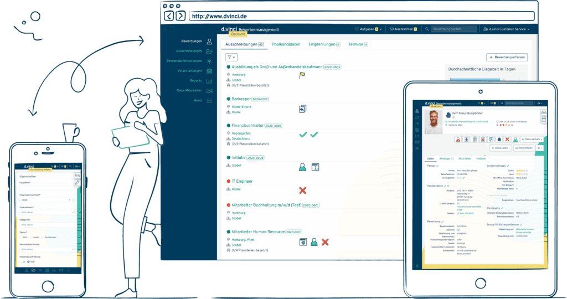
Task: Click the column layout icon on tablet
Action: tap(544, 120)
